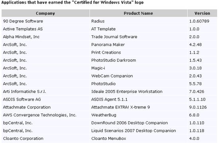Click the Product Name column header

pos(138,13)
